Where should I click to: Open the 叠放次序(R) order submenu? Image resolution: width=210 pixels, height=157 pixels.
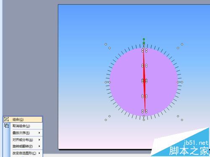click(23, 133)
